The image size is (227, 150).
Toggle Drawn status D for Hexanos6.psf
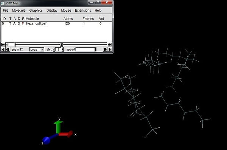coord(19,23)
